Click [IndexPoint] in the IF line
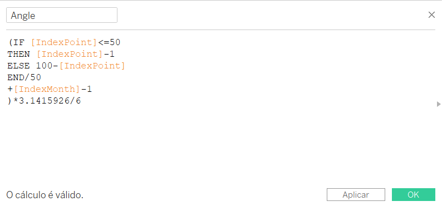The image size is (442, 206). pyautogui.click(x=64, y=42)
